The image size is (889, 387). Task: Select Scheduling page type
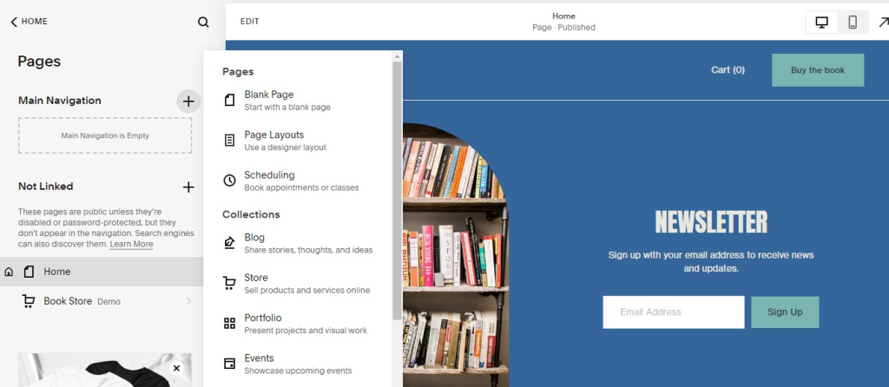299,180
